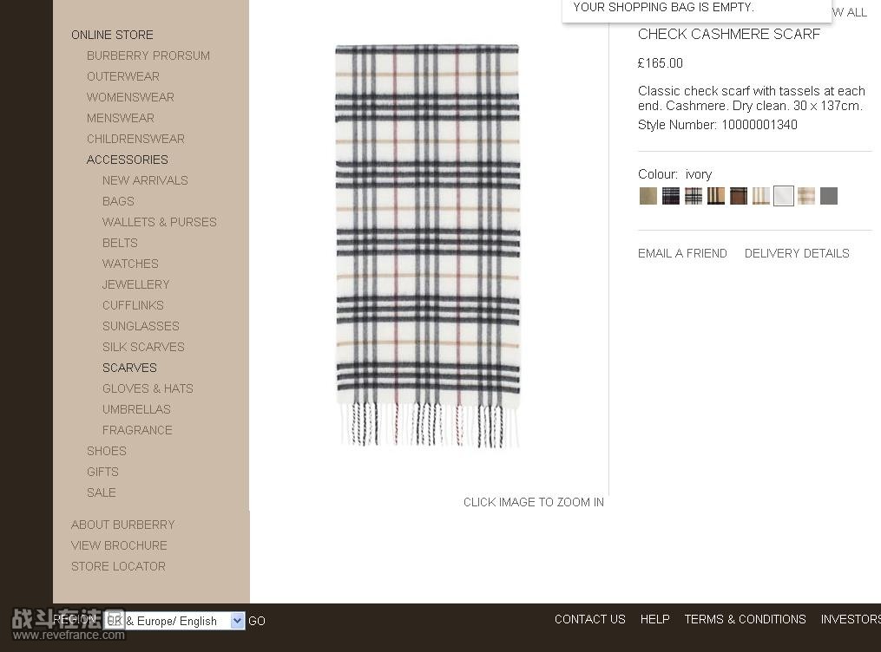View DELIVERY DETAILS
The height and width of the screenshot is (652, 881).
(797, 254)
